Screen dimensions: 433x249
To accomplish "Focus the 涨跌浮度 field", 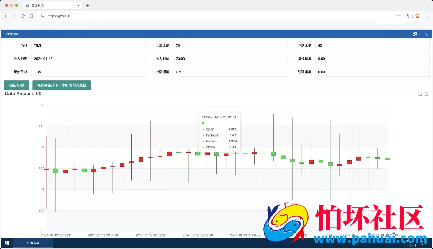I will pos(372,72).
